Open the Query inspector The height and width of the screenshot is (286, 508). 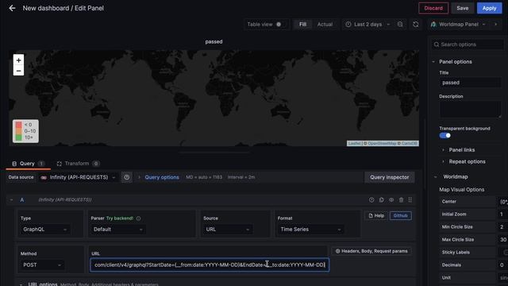coord(390,177)
